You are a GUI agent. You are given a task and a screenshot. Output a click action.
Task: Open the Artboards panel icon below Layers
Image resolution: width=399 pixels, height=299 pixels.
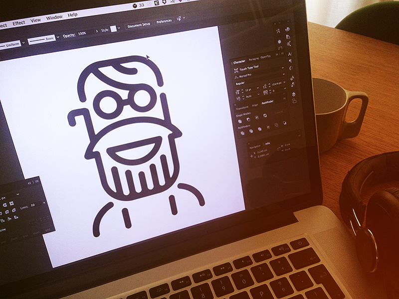point(294,101)
